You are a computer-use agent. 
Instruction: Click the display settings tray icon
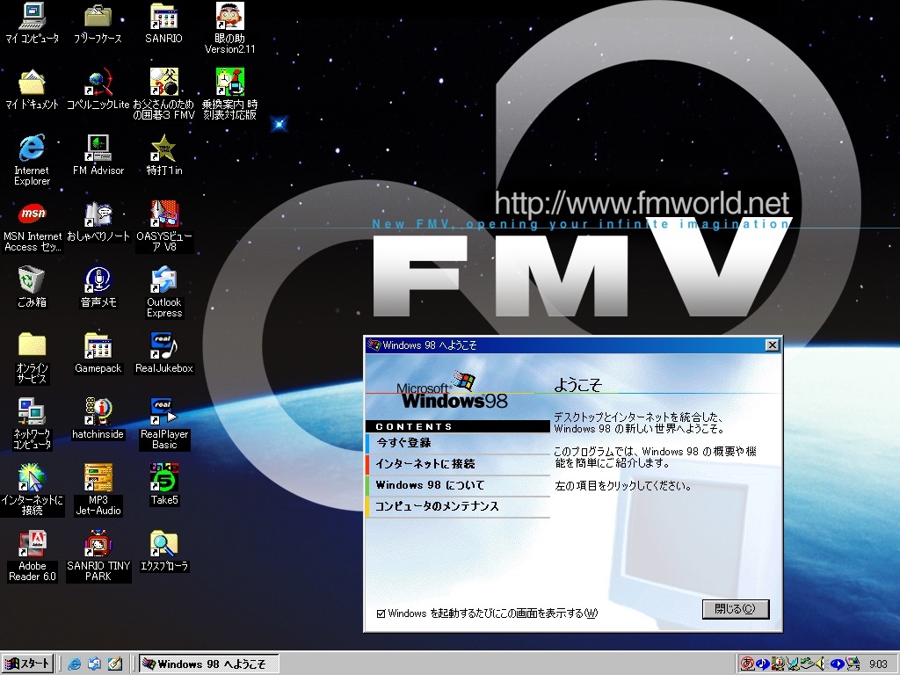pyautogui.click(x=853, y=664)
